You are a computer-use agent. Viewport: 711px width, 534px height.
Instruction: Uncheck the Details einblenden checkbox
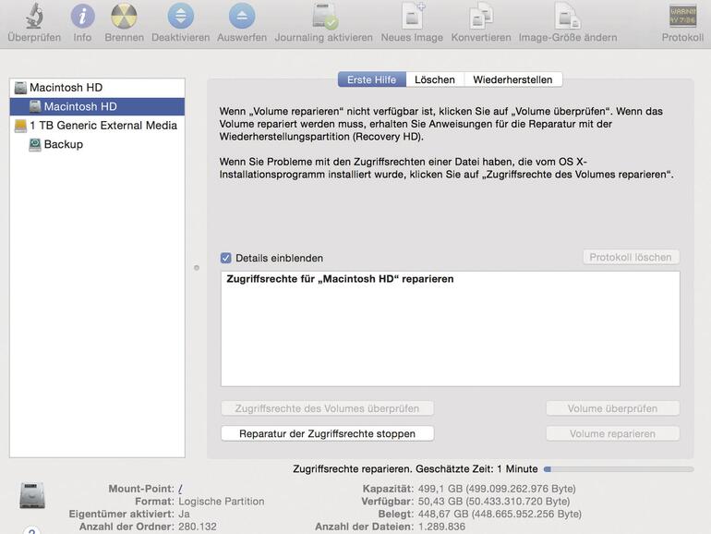pyautogui.click(x=226, y=258)
